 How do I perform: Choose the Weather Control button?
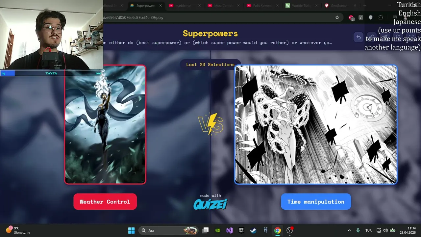pyautogui.click(x=105, y=202)
